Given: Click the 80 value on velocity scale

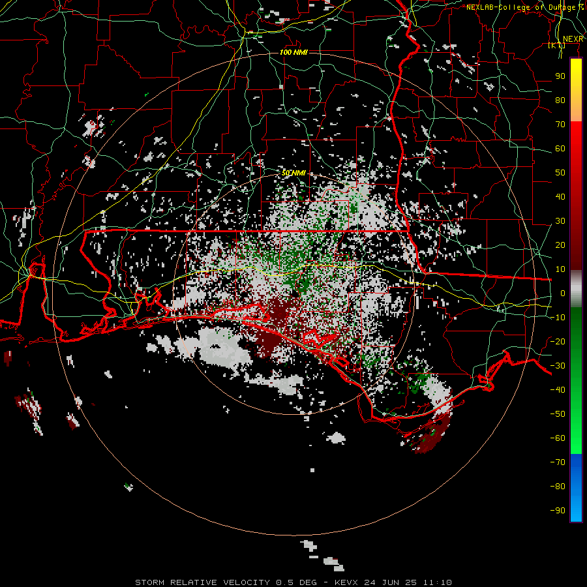Looking at the screenshot, I should pos(560,100).
